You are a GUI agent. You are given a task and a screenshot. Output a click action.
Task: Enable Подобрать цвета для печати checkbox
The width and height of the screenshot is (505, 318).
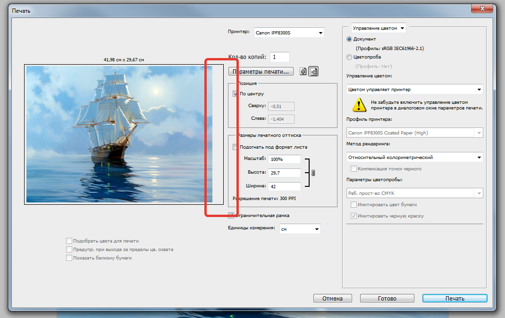point(69,241)
